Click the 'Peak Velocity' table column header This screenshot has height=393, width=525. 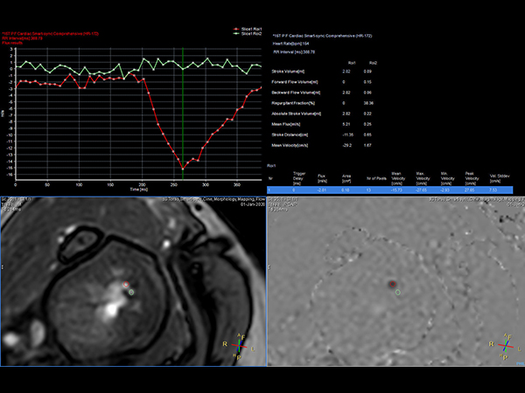point(471,178)
